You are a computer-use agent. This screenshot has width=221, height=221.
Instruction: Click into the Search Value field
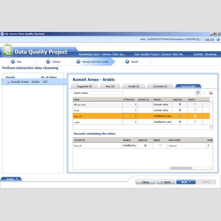point(106,93)
